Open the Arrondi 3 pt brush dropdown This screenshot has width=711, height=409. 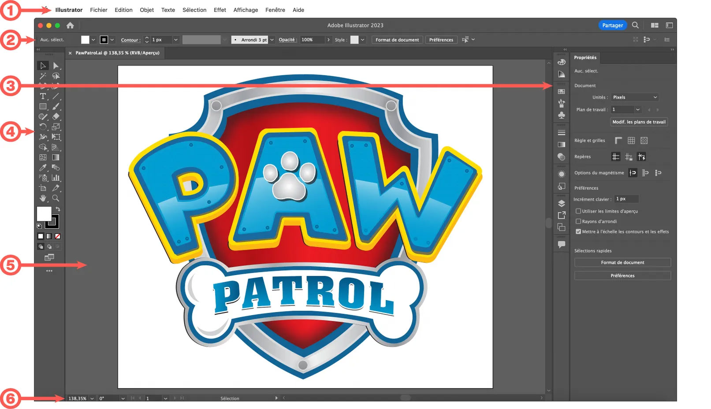[x=272, y=40]
